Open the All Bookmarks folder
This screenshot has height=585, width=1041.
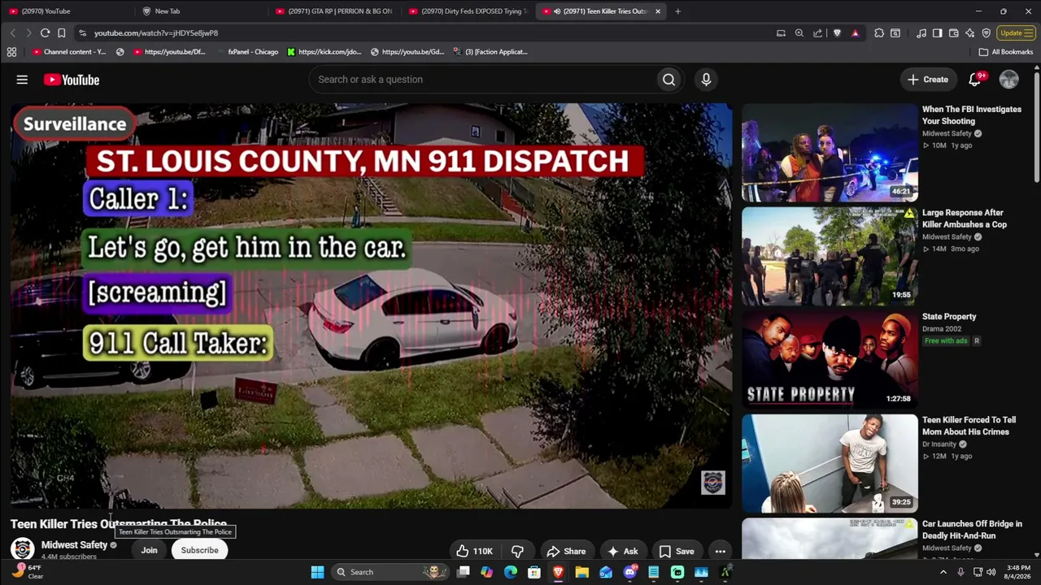1006,52
